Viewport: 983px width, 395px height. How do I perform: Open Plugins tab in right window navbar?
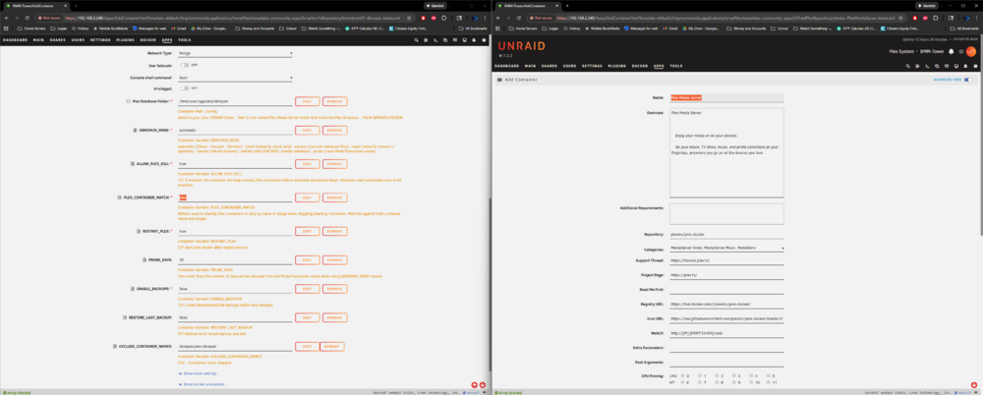tap(617, 66)
